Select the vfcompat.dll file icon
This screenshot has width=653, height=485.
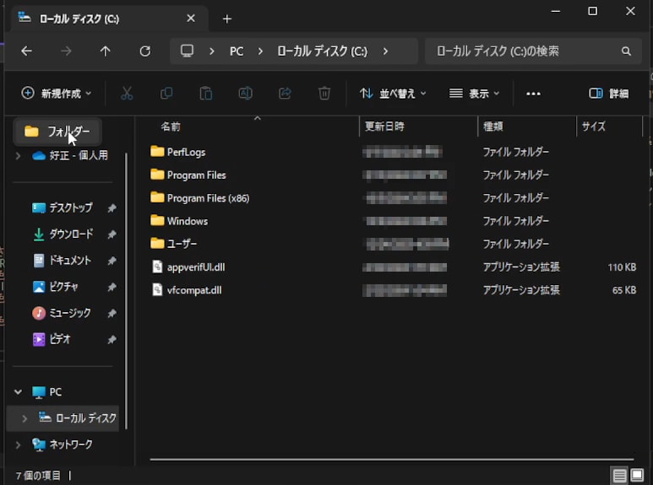click(x=157, y=289)
